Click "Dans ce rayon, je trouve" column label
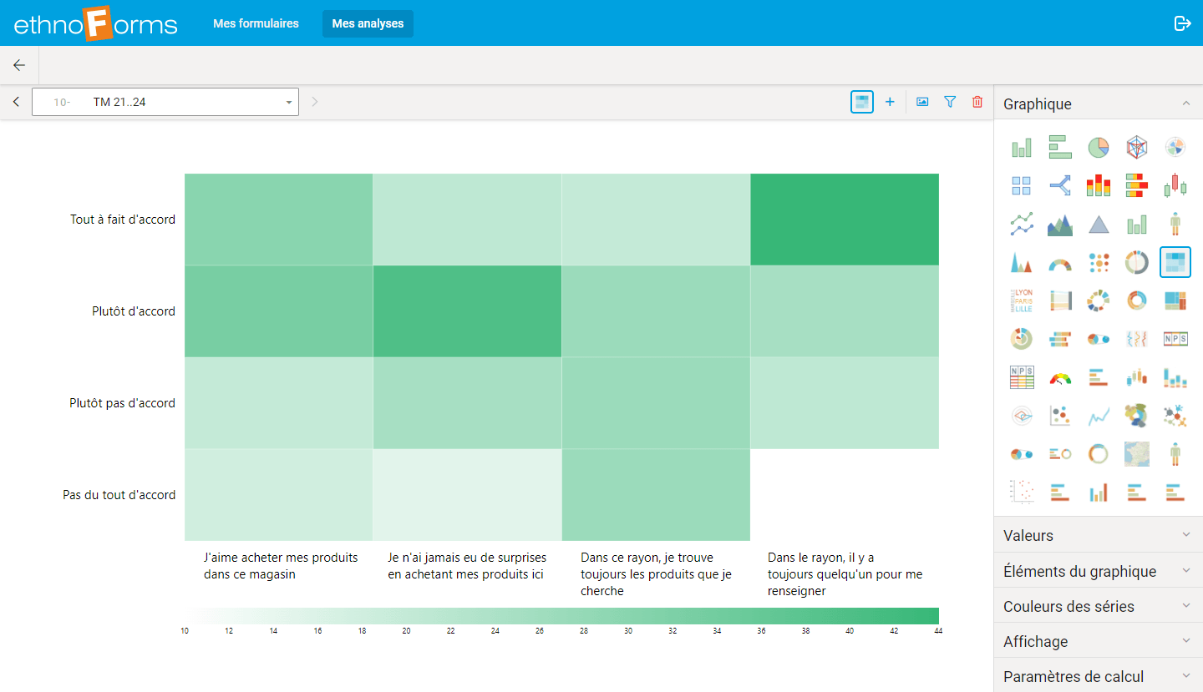 click(656, 574)
